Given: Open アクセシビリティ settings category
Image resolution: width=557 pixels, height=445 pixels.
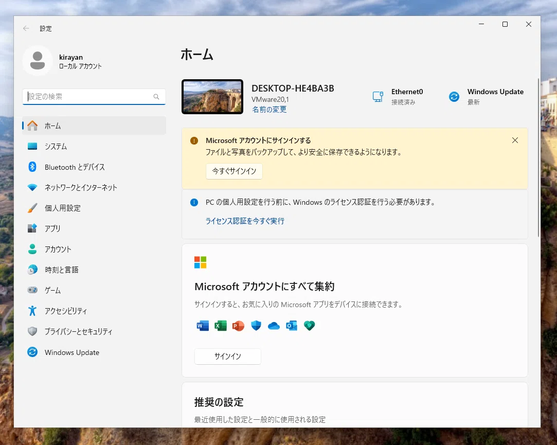Looking at the screenshot, I should pyautogui.click(x=94, y=311).
